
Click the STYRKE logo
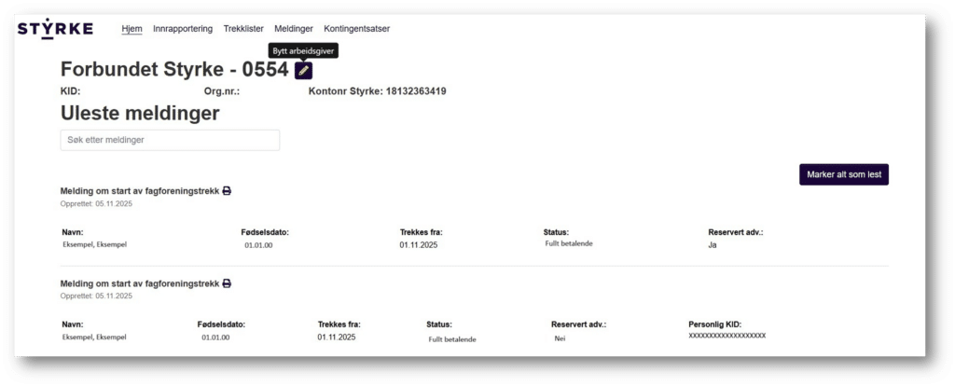tap(55, 29)
